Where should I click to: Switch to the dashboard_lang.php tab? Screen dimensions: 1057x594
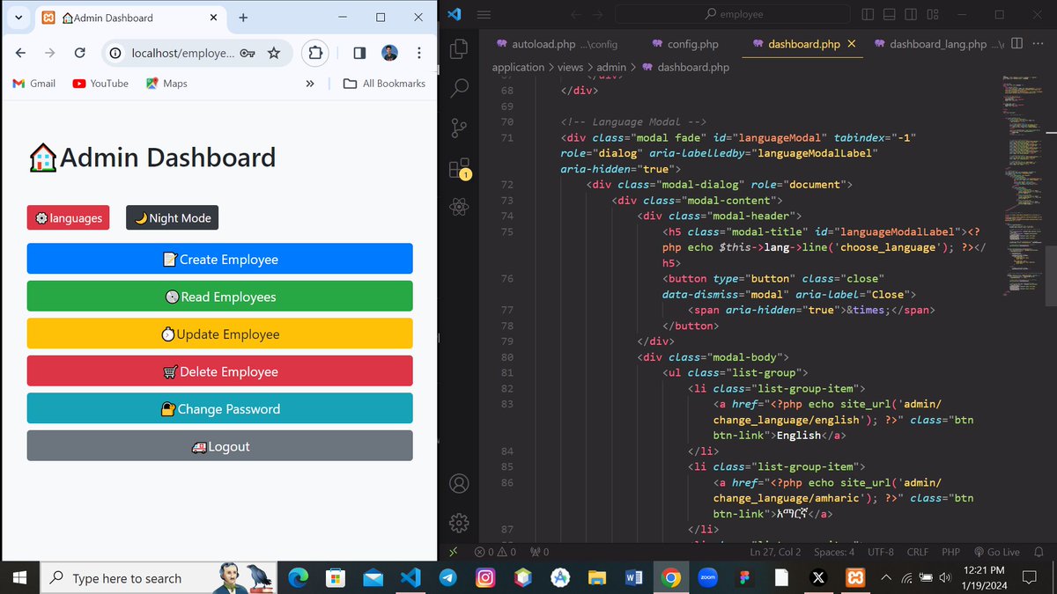pyautogui.click(x=937, y=44)
